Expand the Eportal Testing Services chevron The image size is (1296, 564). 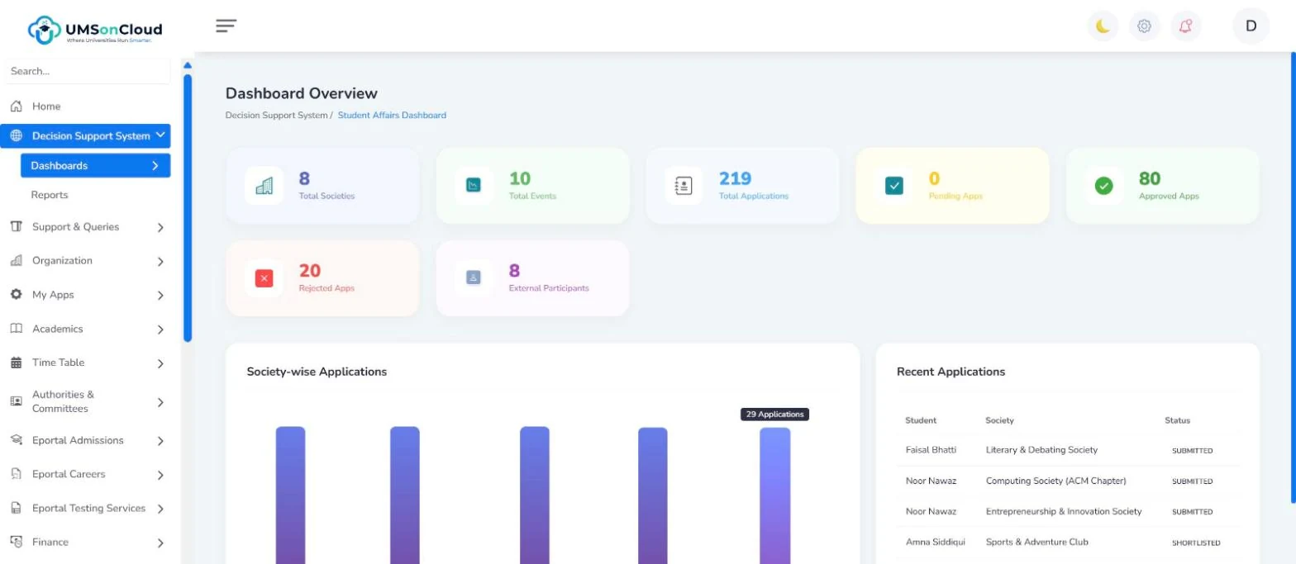click(x=160, y=509)
